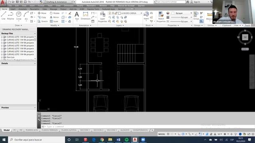The image size is (255, 143).
Task: Toggle MODEL space button in status bar
Action: coord(162,134)
